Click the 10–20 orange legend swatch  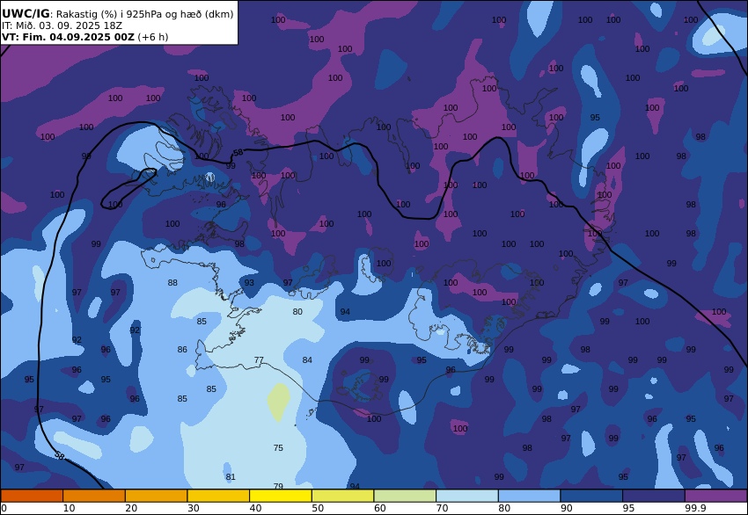[x=94, y=496]
